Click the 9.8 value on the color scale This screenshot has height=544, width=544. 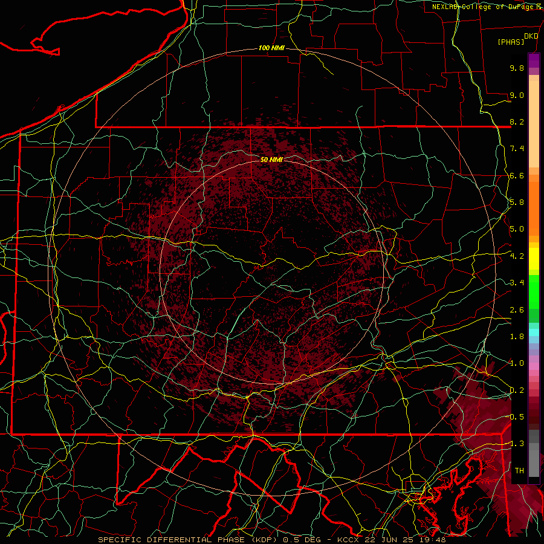click(517, 68)
